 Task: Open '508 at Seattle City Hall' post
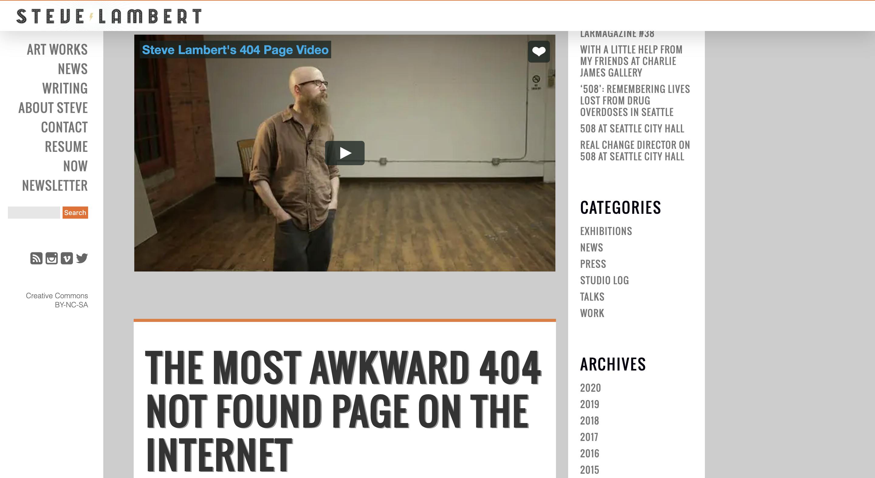632,128
